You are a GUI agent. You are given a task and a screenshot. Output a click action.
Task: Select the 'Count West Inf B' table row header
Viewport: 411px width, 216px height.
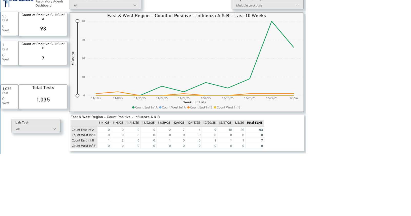[x=84, y=146]
